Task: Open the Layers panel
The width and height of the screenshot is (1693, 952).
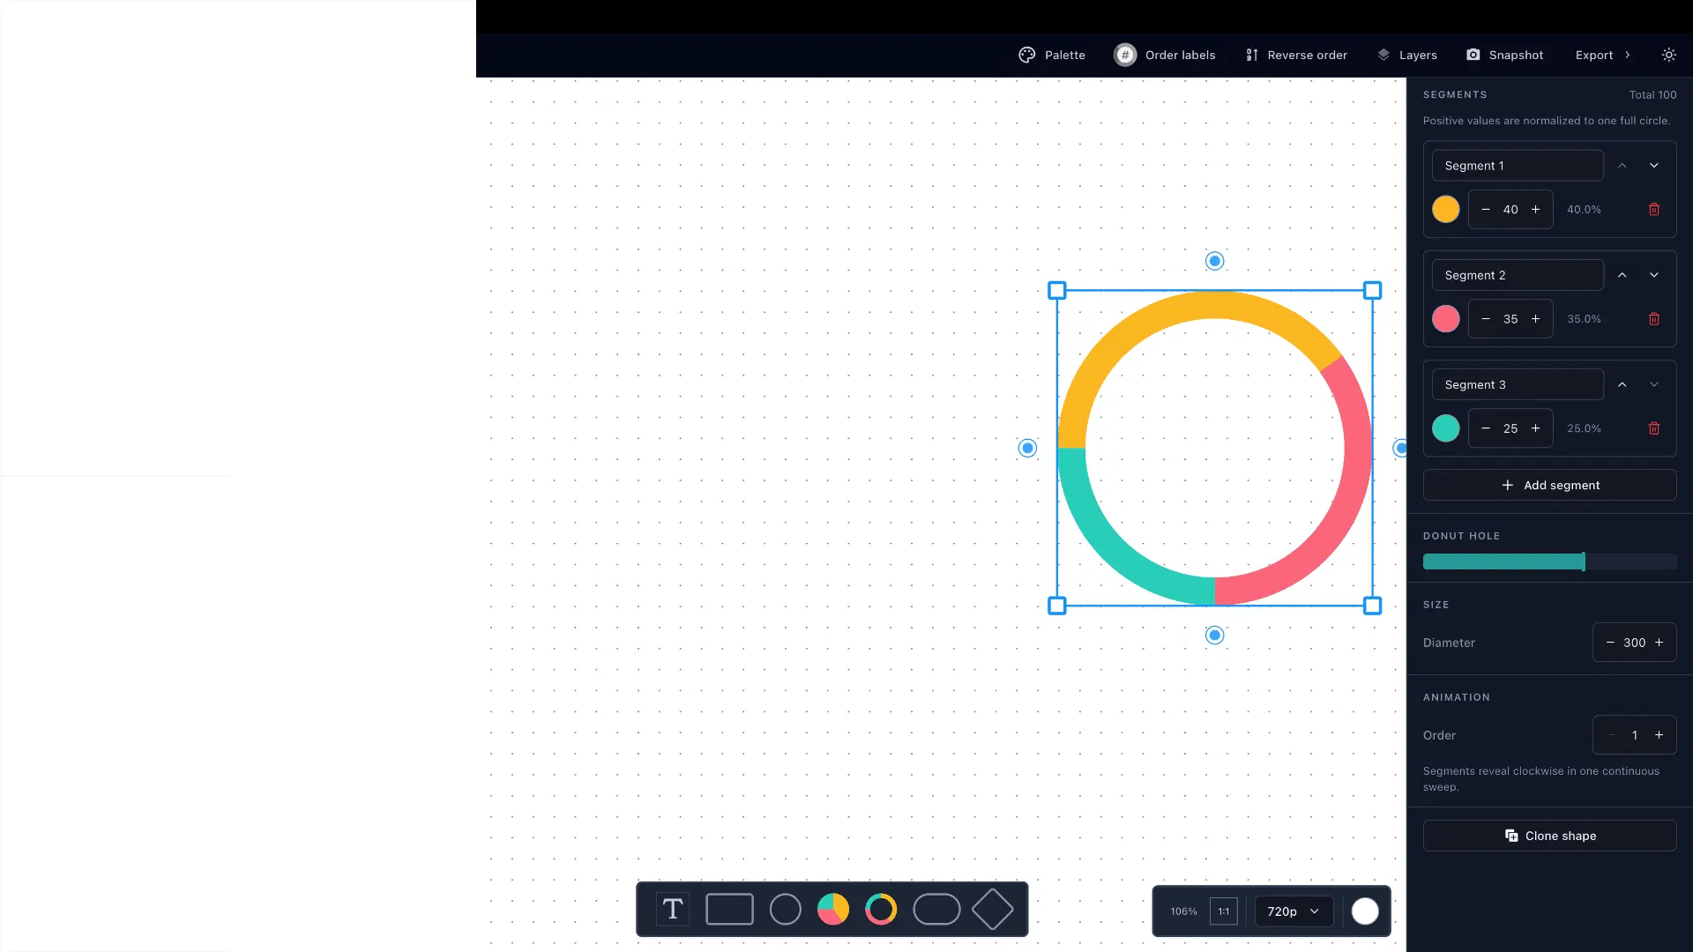Action: click(x=1407, y=55)
